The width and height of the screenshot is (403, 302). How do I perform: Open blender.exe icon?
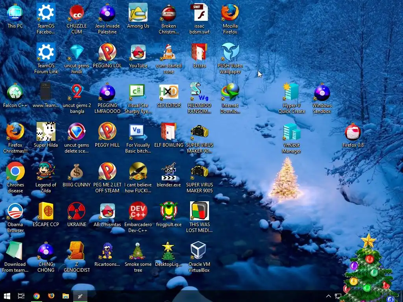coord(168,171)
